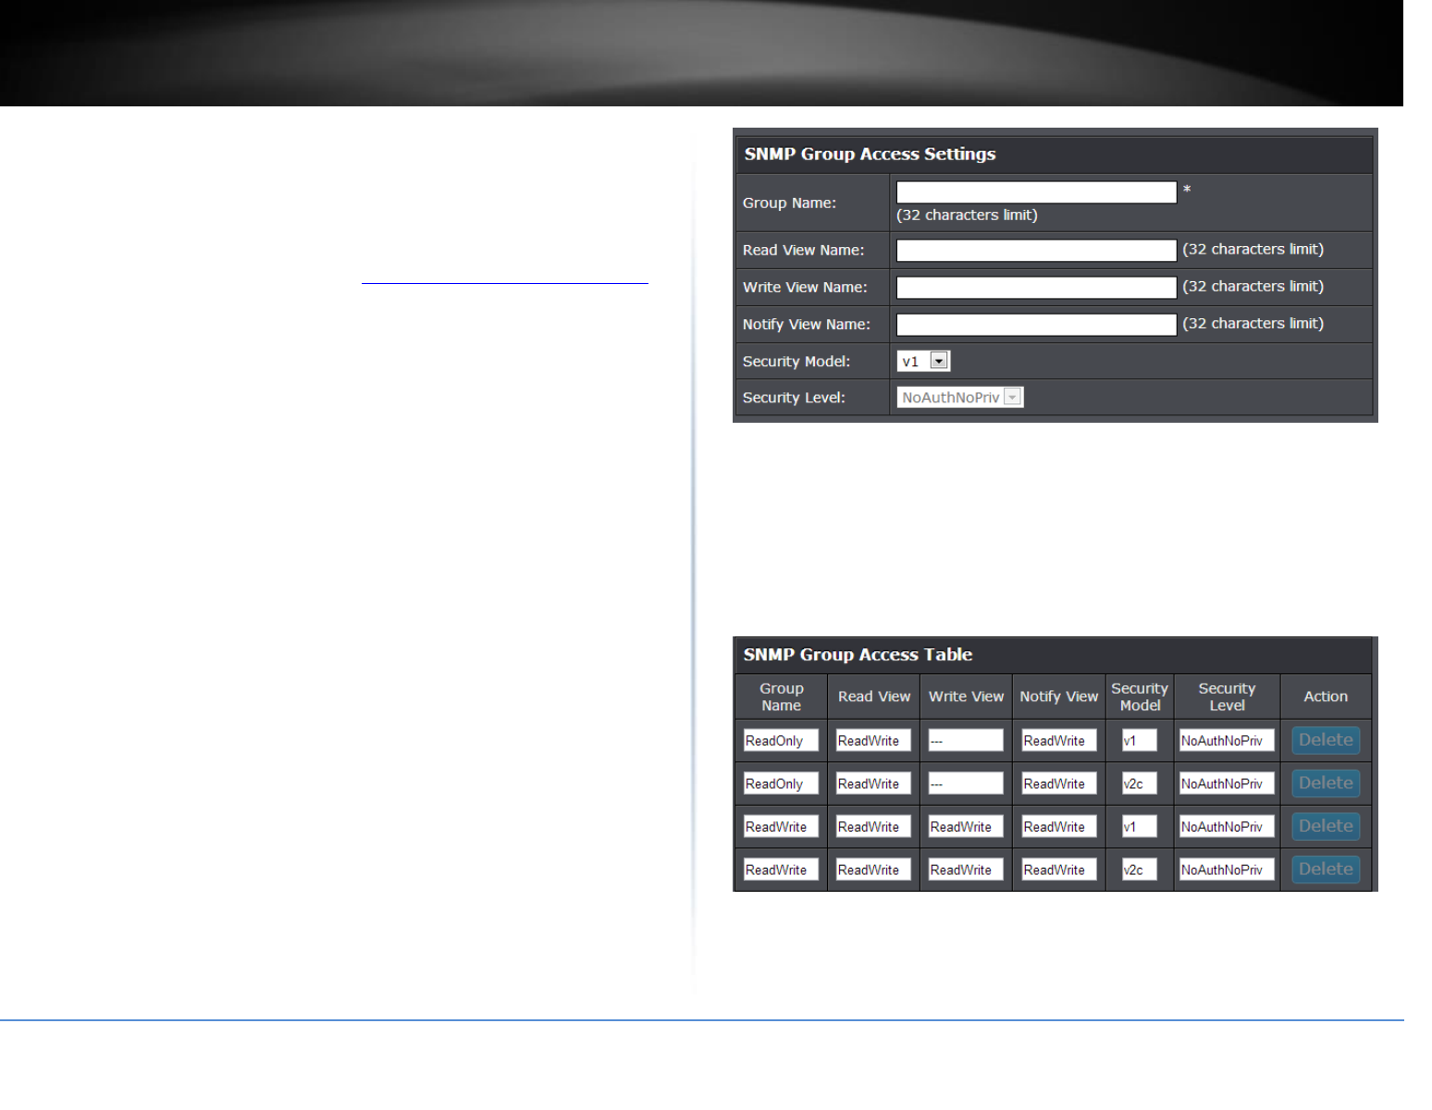Image resolution: width=1432 pixels, height=1110 pixels.
Task: Click the empty Write View cell in ReadOnly v1 row
Action: click(x=966, y=740)
